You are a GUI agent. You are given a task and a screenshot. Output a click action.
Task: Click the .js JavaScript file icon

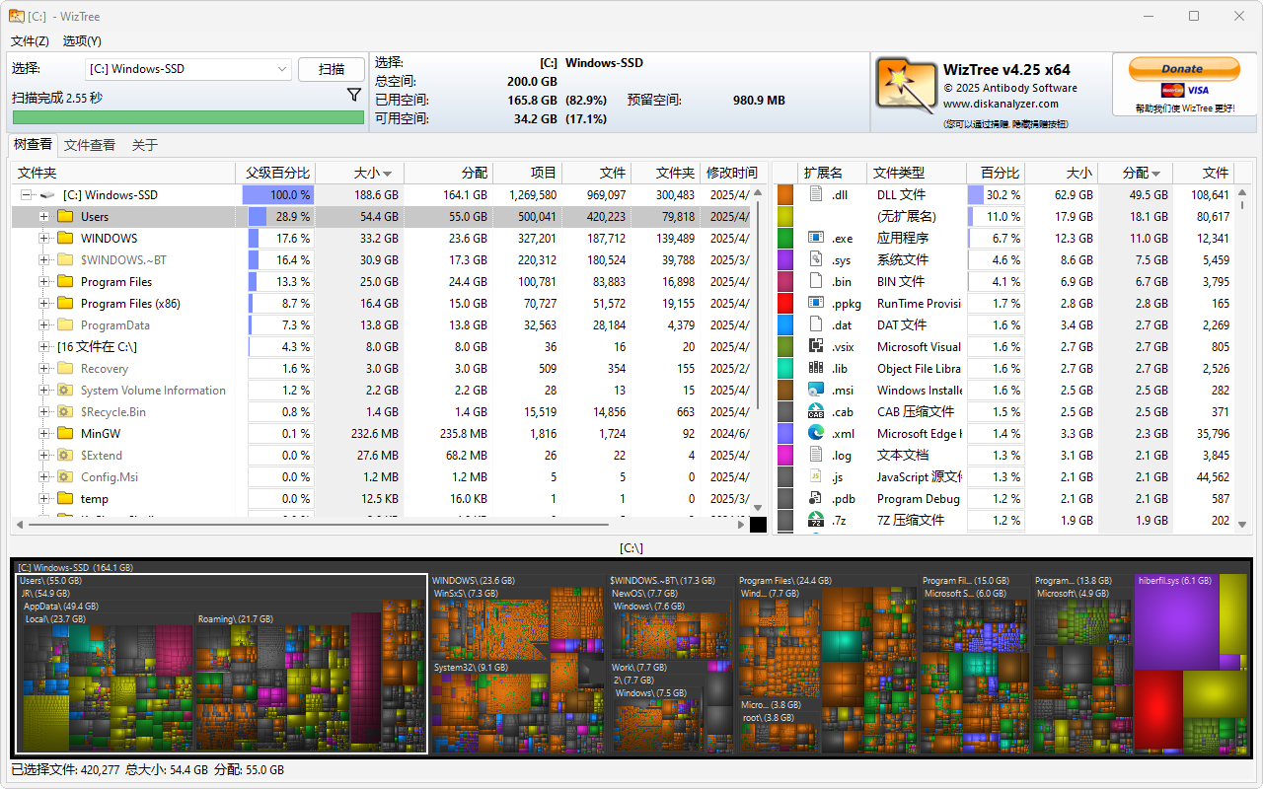click(816, 476)
